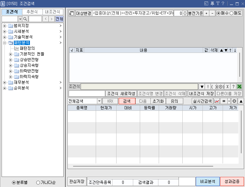
Task: Insert the NOT (!) operator
Action: 208,87
